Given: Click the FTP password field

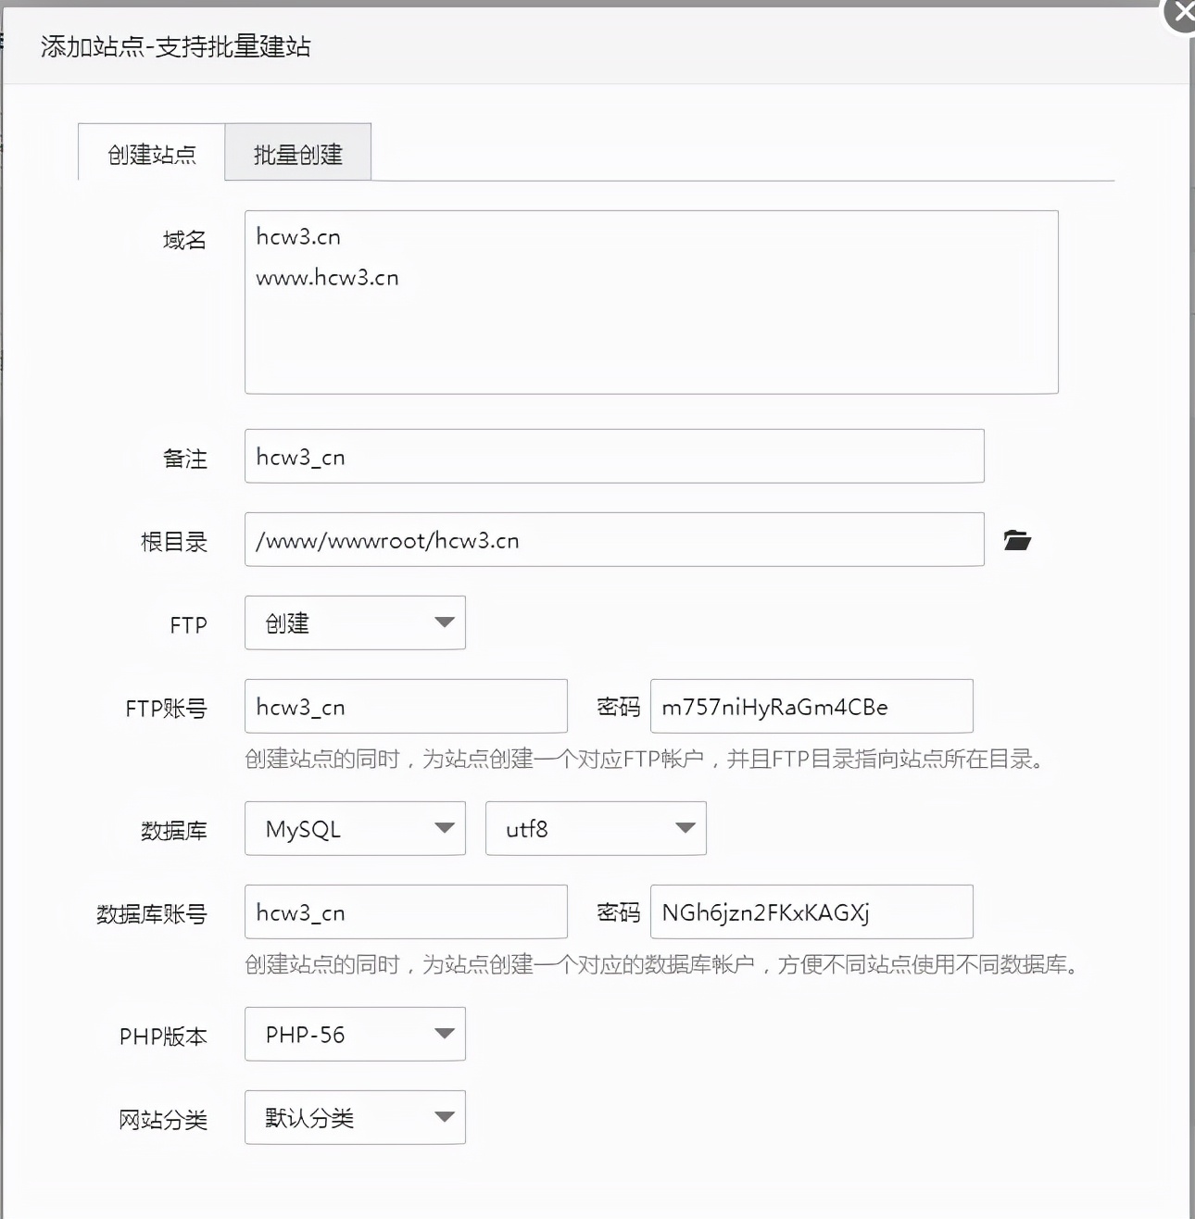Looking at the screenshot, I should (811, 706).
